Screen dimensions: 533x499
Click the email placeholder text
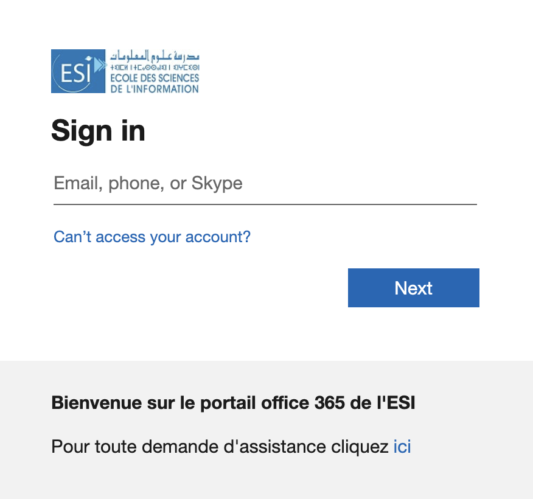tap(147, 183)
